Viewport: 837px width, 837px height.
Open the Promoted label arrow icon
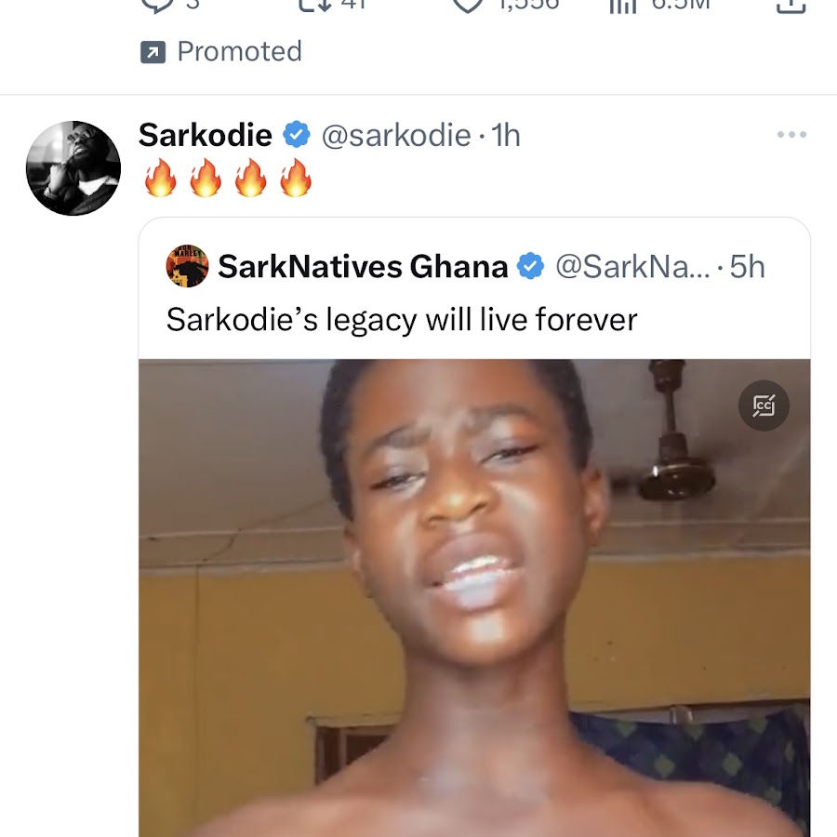click(x=153, y=52)
